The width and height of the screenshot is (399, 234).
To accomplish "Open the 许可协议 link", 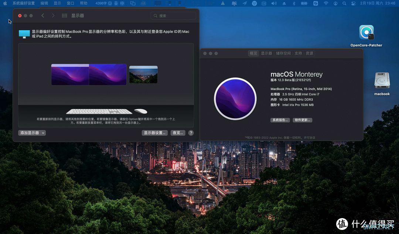I will coord(310,138).
